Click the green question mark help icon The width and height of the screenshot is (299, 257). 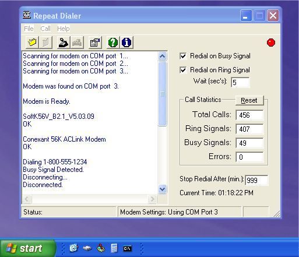113,42
